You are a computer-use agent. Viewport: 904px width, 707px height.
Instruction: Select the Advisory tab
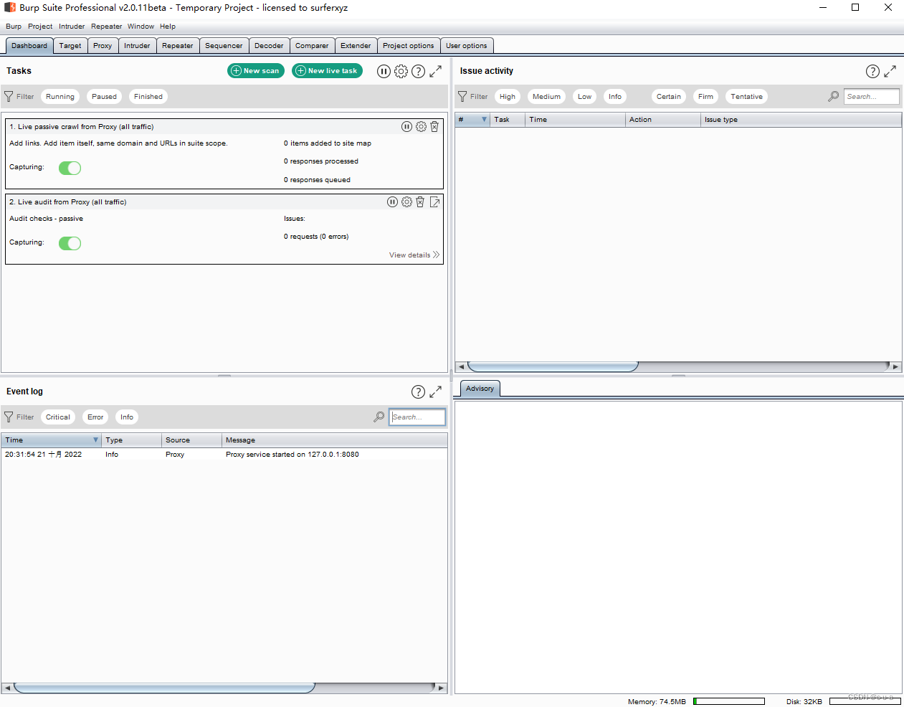[480, 389]
